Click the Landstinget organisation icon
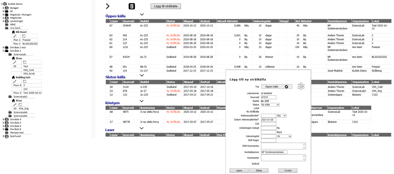Screen dimensions: 394x174 coord(7,21)
